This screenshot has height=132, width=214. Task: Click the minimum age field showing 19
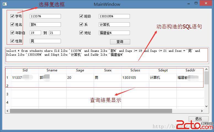click(35, 33)
